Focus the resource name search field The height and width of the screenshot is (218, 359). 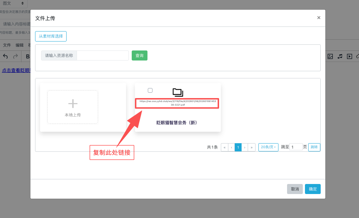coord(102,55)
